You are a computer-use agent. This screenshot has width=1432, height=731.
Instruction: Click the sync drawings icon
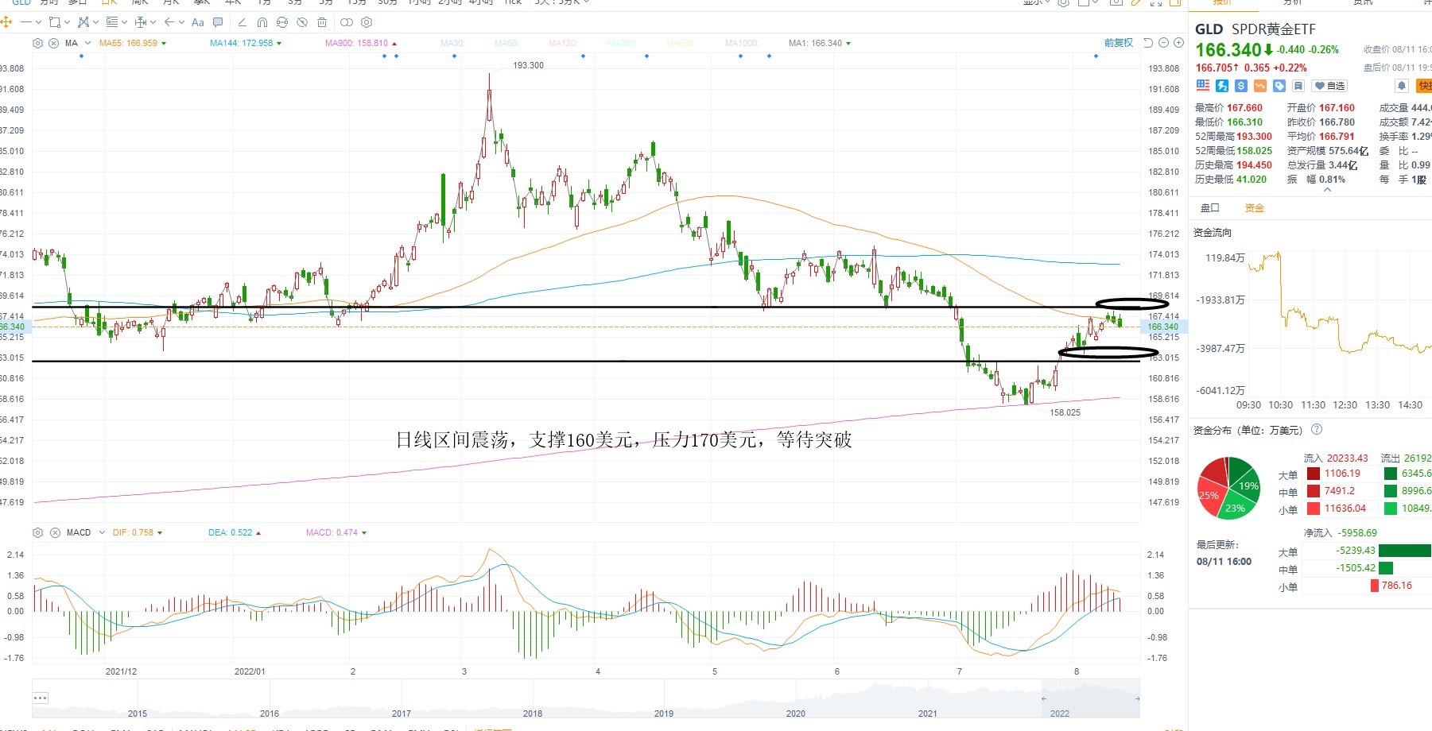(x=282, y=22)
